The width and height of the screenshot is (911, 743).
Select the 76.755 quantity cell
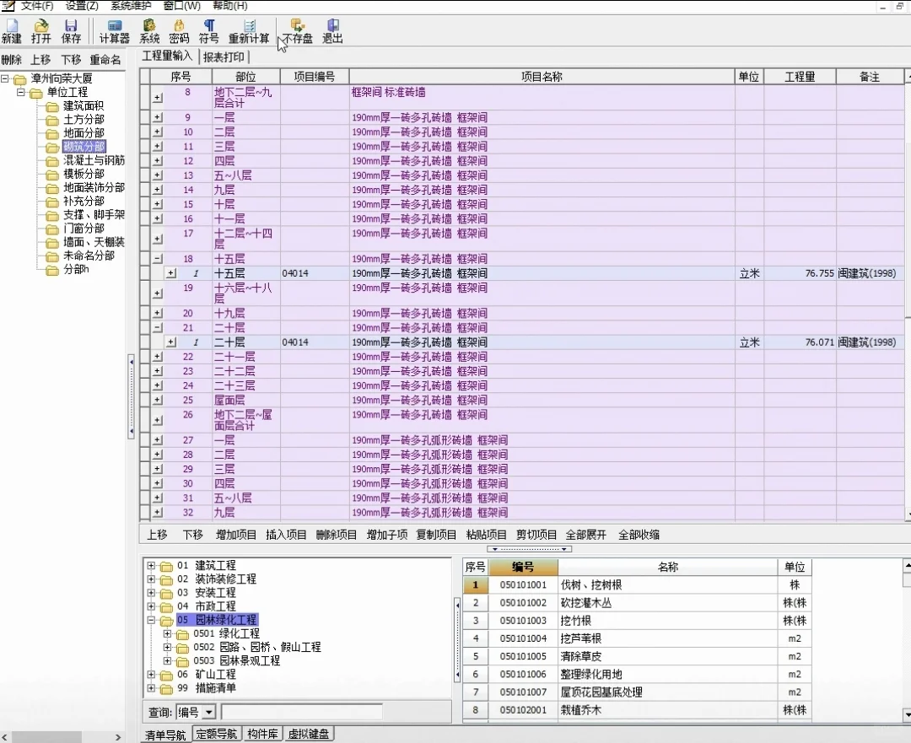pos(800,273)
